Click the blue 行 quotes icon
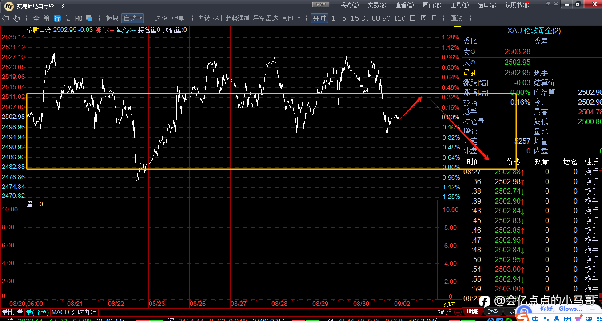Viewport: 602px width, 321px height. tap(57, 18)
